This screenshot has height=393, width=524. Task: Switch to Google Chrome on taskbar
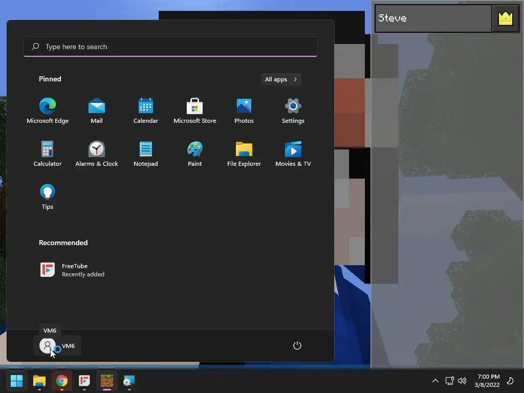pyautogui.click(x=61, y=381)
